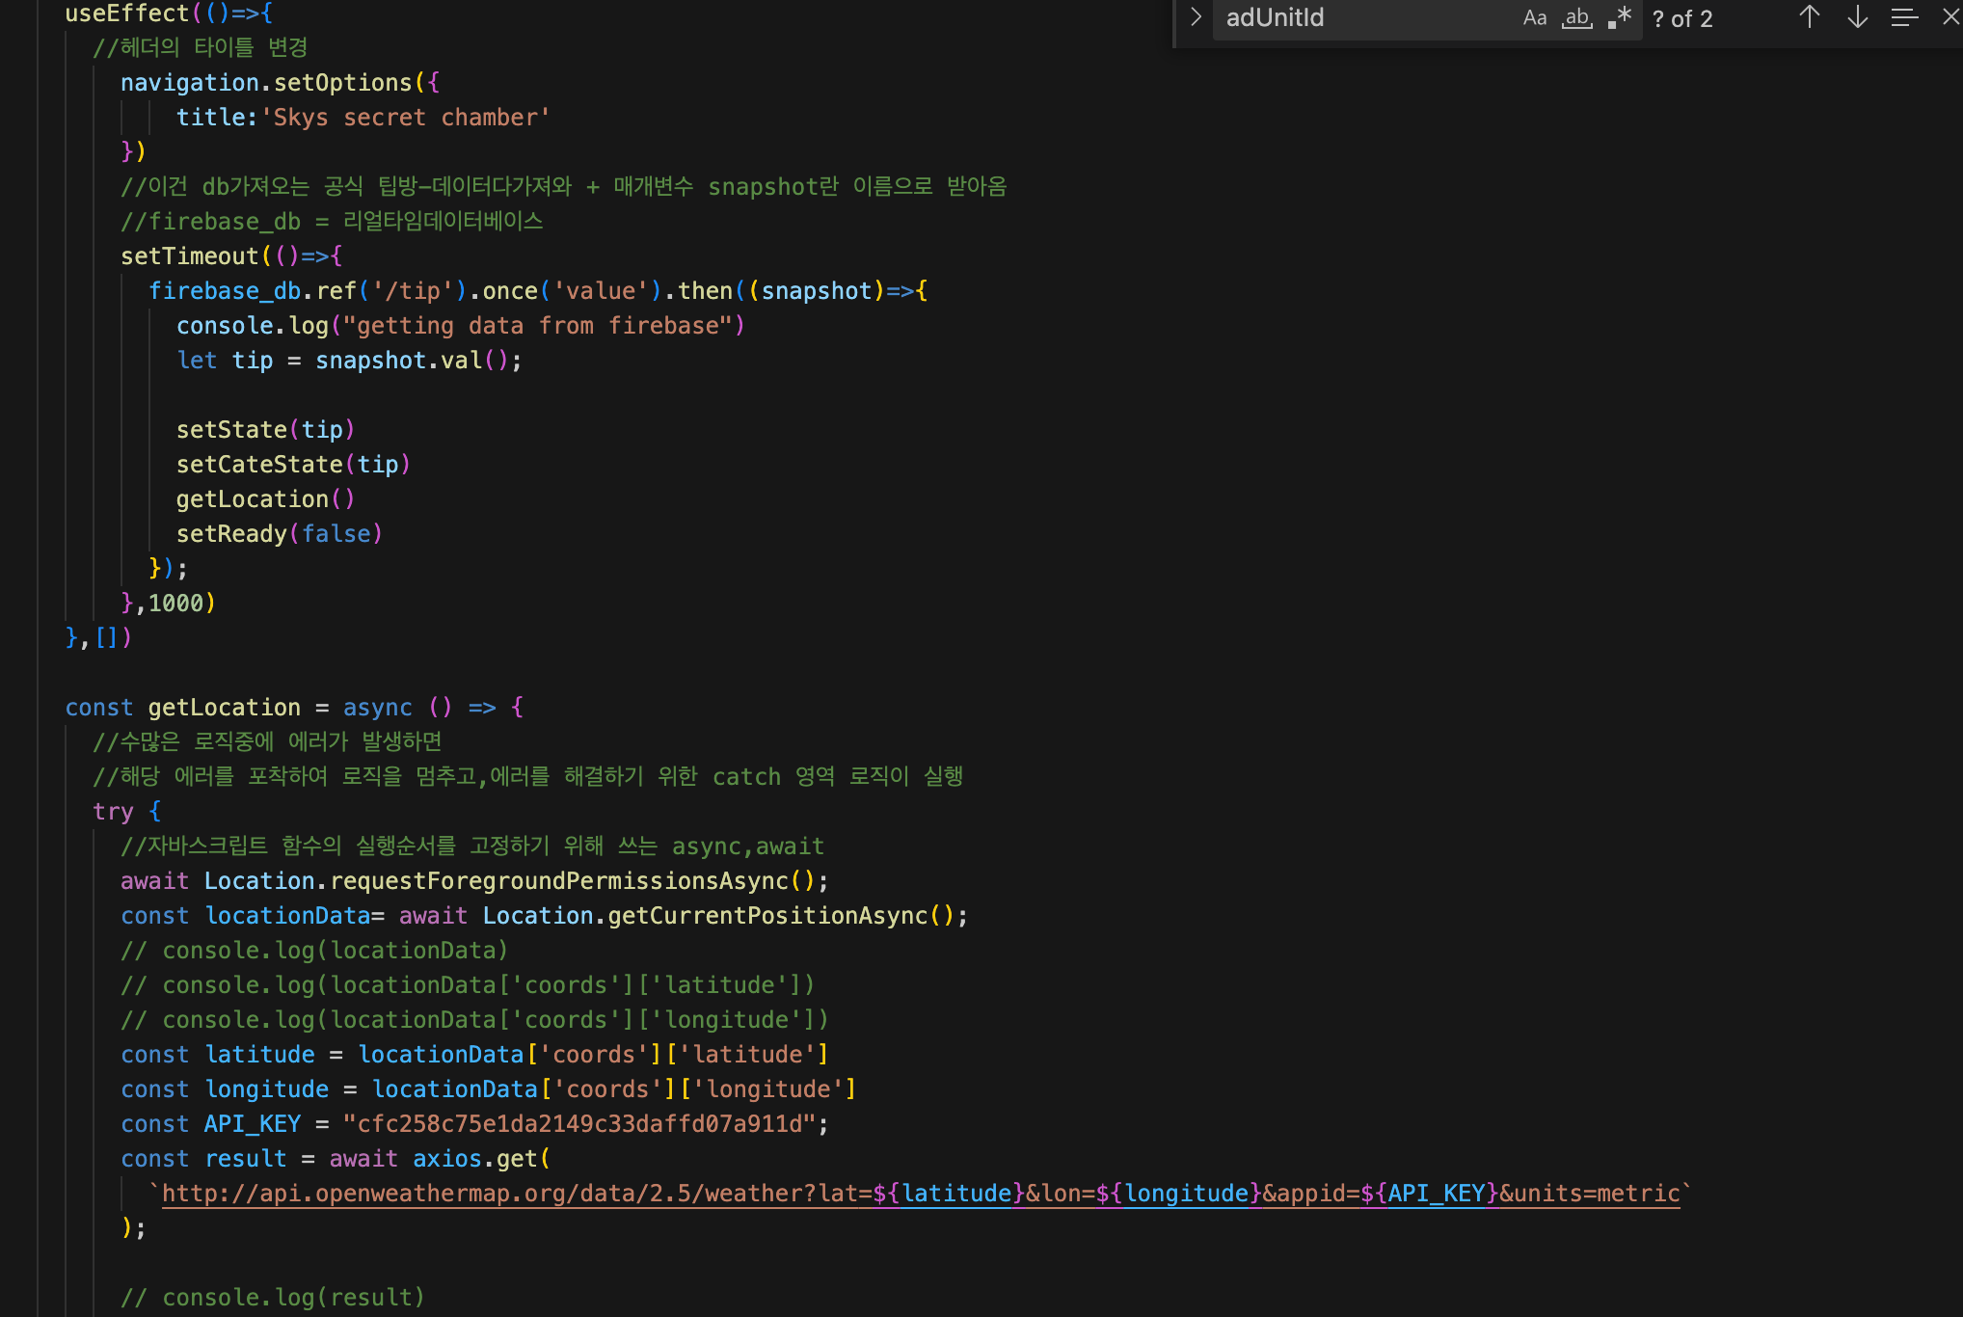Click the setState(tip) call

(x=265, y=430)
